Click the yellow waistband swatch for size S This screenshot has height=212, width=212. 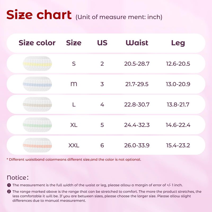37,64
